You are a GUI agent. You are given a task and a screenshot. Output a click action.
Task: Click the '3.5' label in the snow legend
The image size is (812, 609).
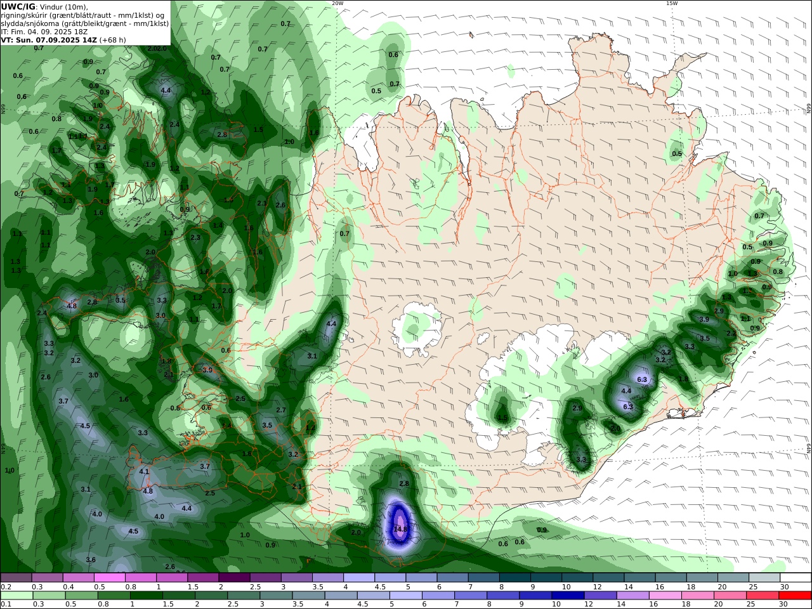pos(317,587)
